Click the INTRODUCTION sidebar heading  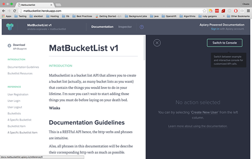click(17, 59)
